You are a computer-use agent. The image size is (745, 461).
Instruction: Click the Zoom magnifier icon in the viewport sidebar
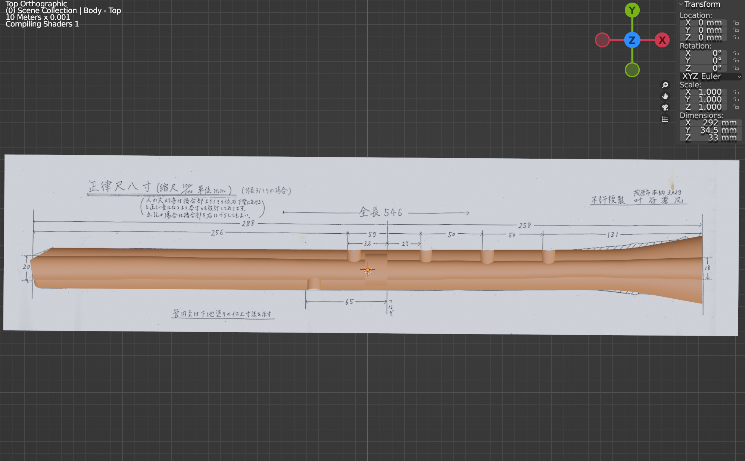click(x=665, y=85)
